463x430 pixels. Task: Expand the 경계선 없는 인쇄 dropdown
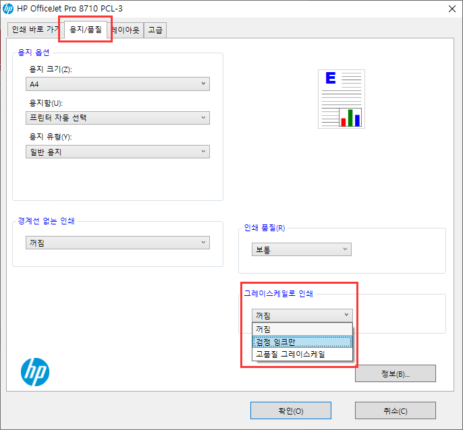pyautogui.click(x=118, y=243)
